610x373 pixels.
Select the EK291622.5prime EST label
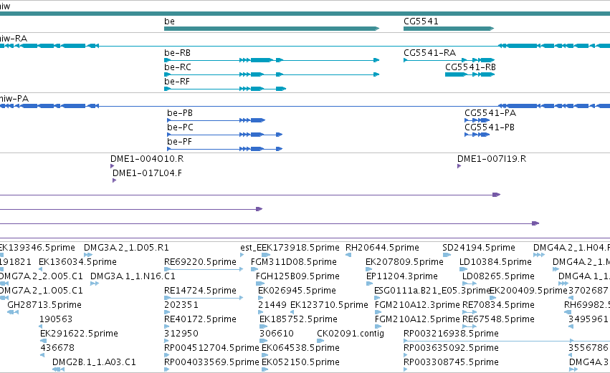point(79,334)
